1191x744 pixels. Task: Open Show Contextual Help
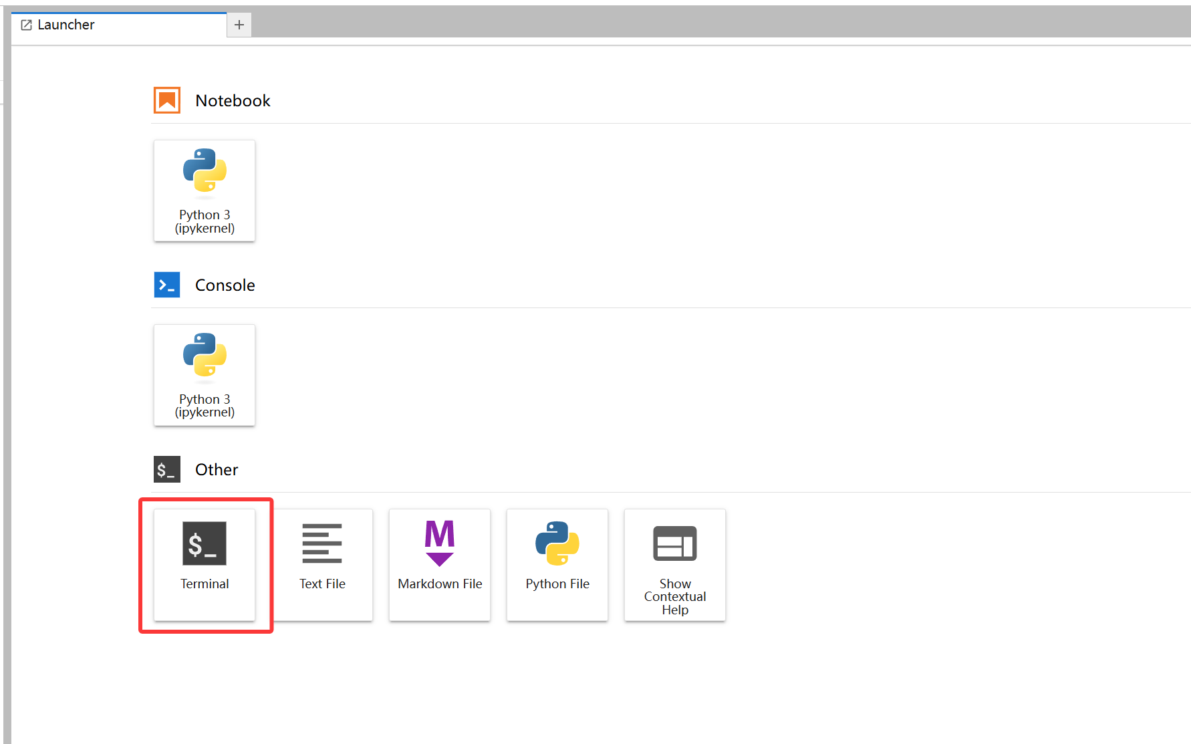pos(675,565)
